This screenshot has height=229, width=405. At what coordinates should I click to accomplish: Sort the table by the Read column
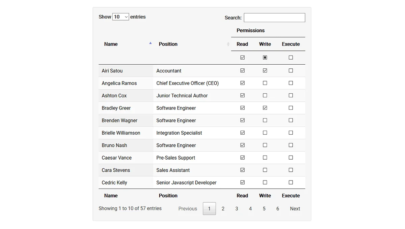point(242,44)
